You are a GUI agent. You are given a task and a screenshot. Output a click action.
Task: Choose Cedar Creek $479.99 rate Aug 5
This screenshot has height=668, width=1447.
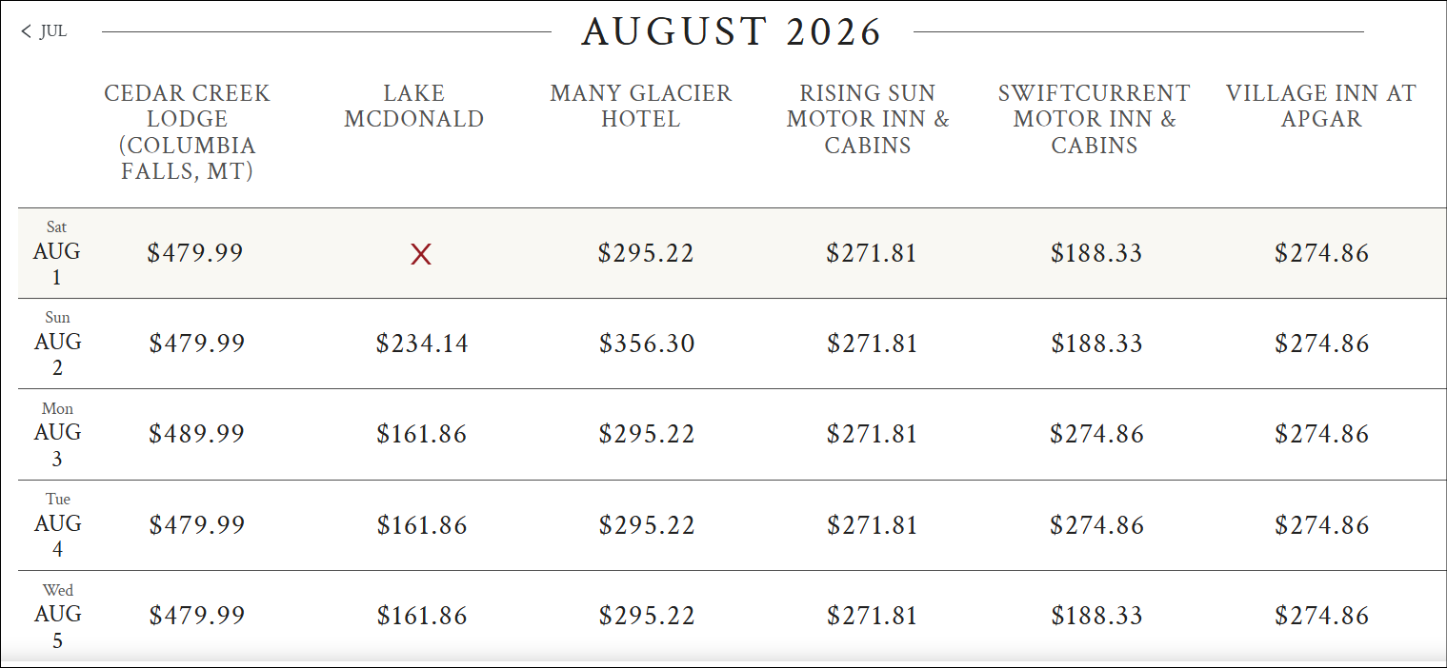point(196,616)
